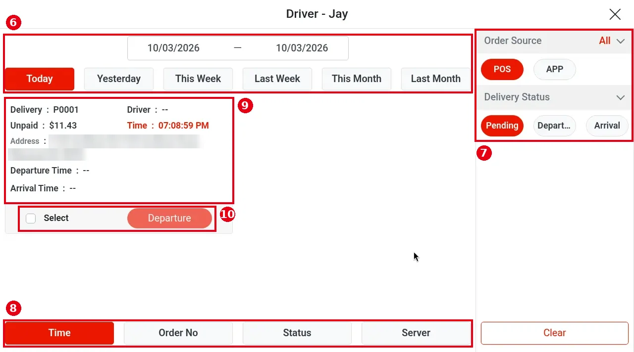
Task: Click the Delivery Status label
Action: pos(517,97)
